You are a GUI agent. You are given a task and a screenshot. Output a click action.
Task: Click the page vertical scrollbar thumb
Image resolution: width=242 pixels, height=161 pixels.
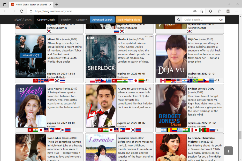[x=240, y=135]
